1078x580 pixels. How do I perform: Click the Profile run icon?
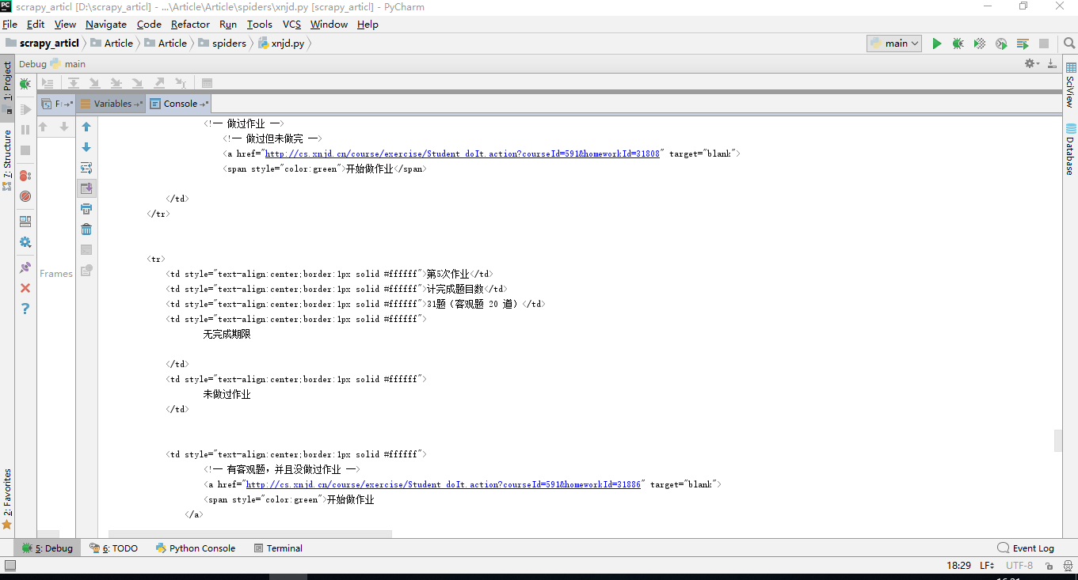[x=1001, y=44]
